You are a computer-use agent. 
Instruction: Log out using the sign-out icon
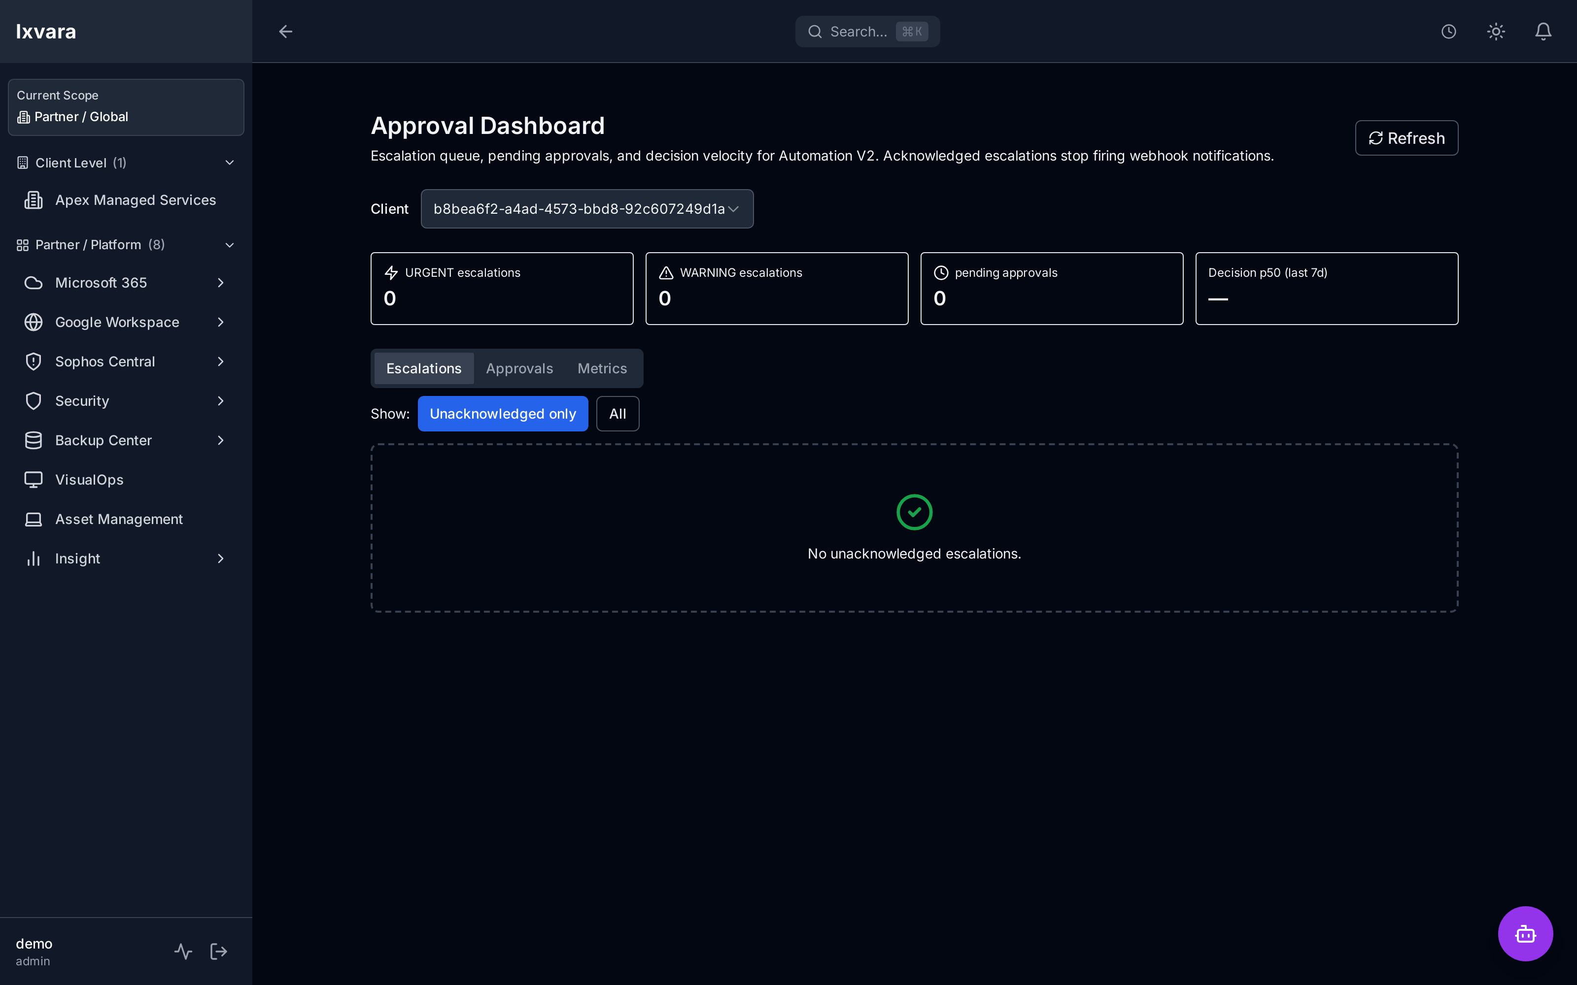219,951
